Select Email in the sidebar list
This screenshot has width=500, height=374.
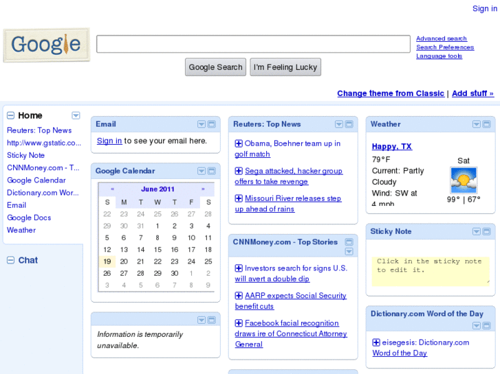coord(17,205)
